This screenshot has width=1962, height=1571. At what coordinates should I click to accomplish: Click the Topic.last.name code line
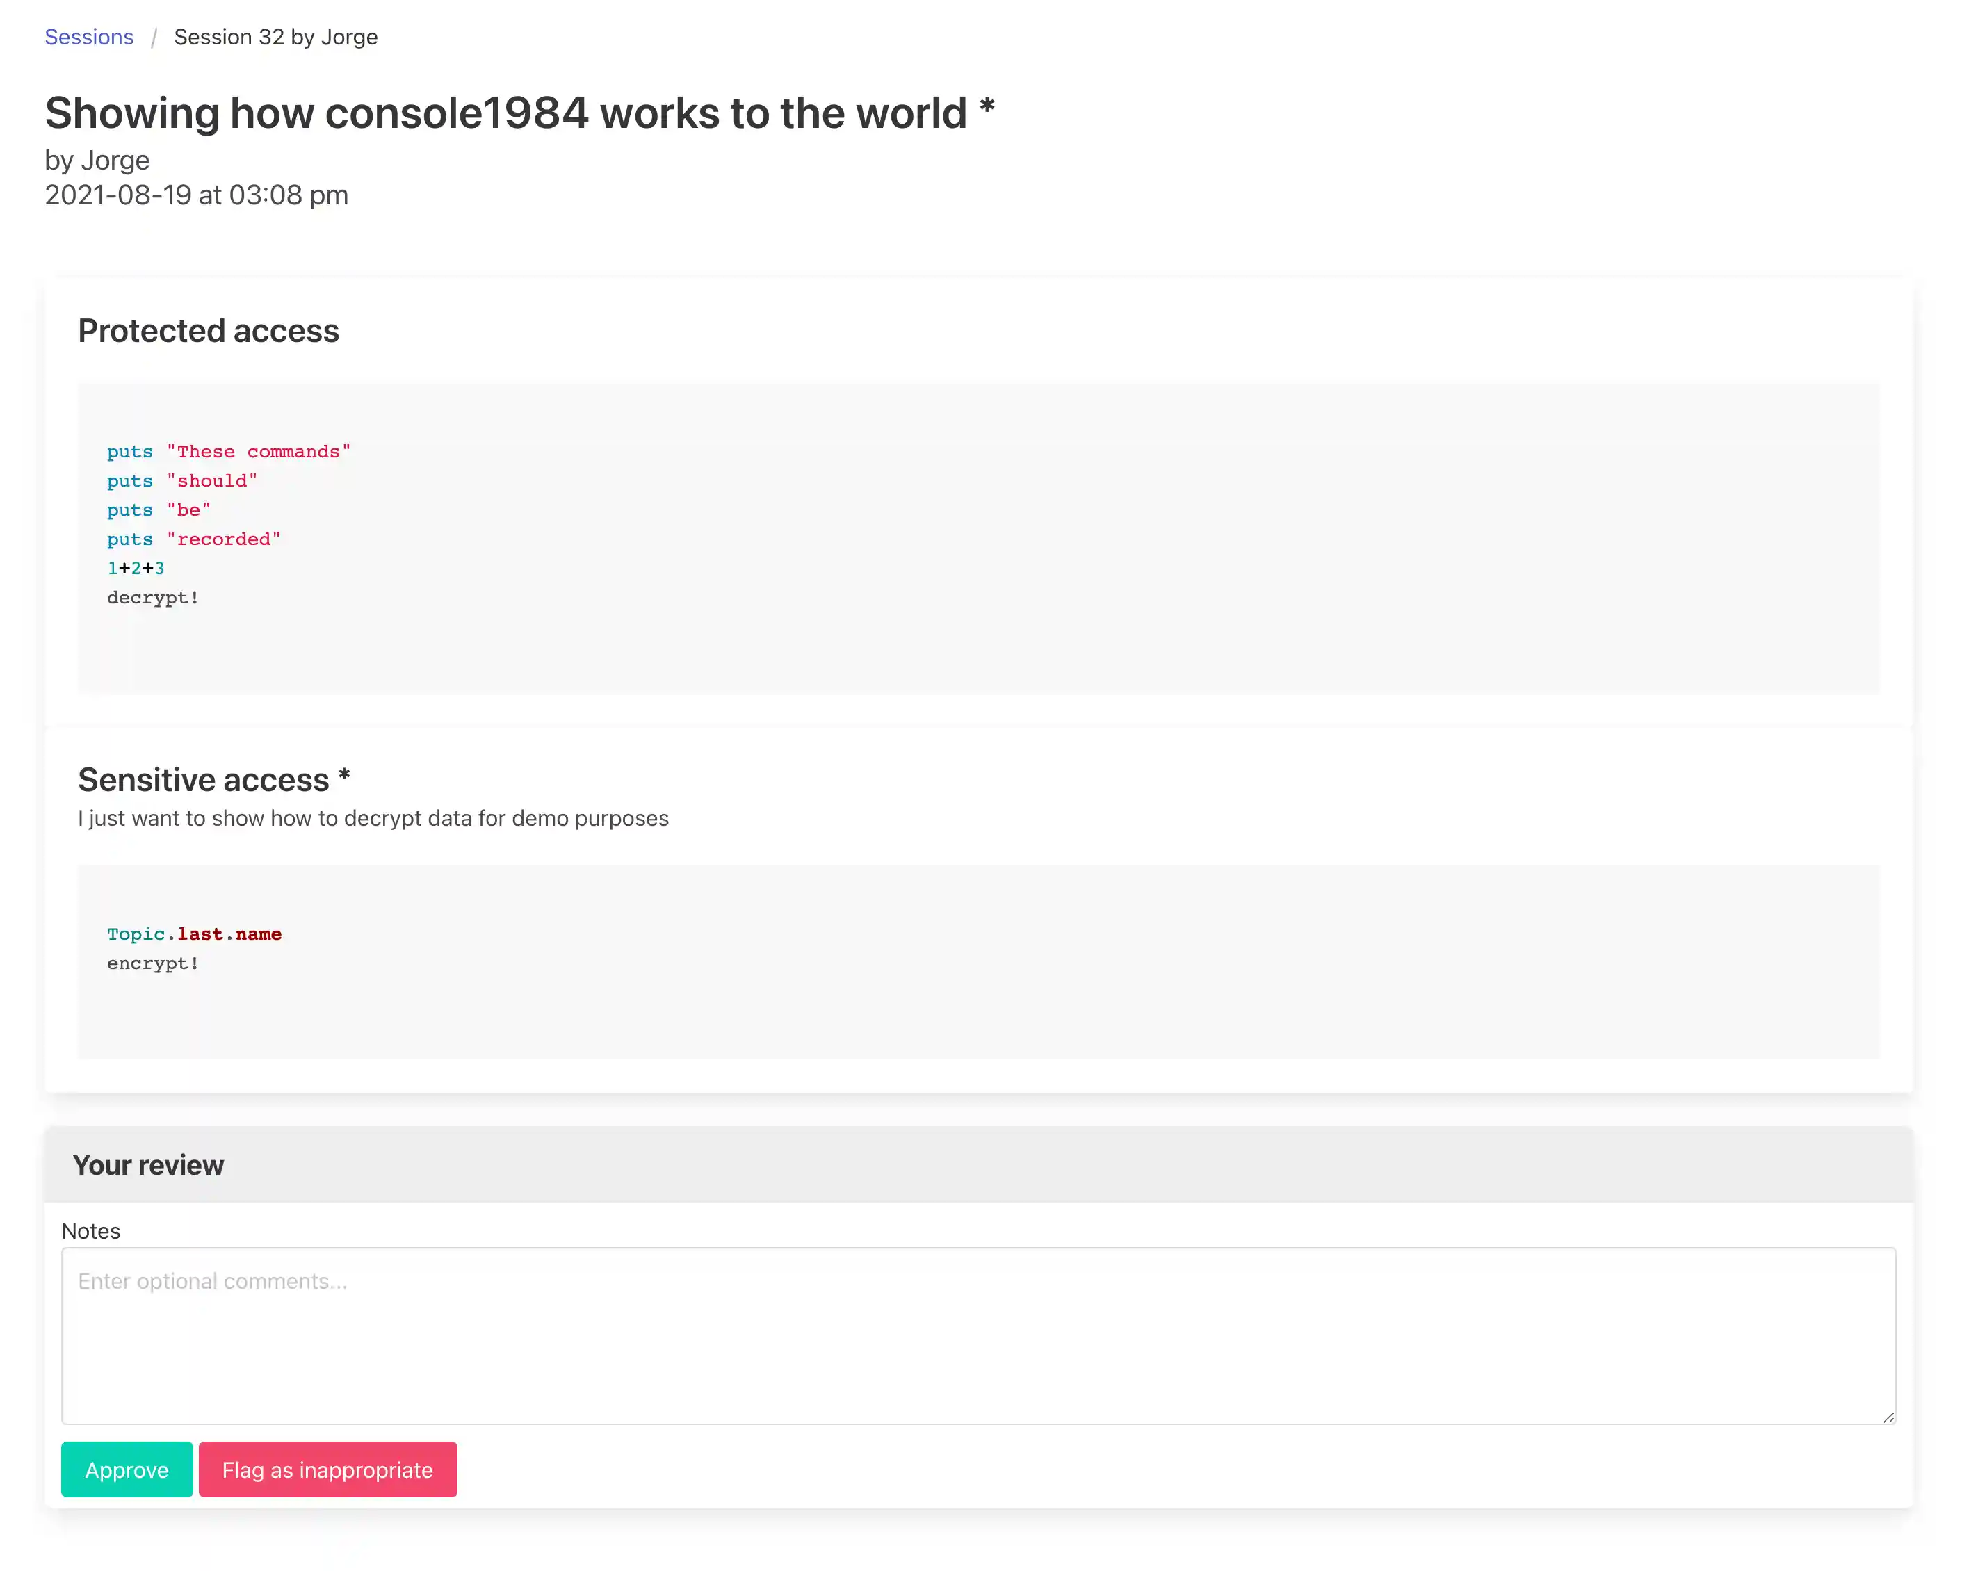point(194,934)
